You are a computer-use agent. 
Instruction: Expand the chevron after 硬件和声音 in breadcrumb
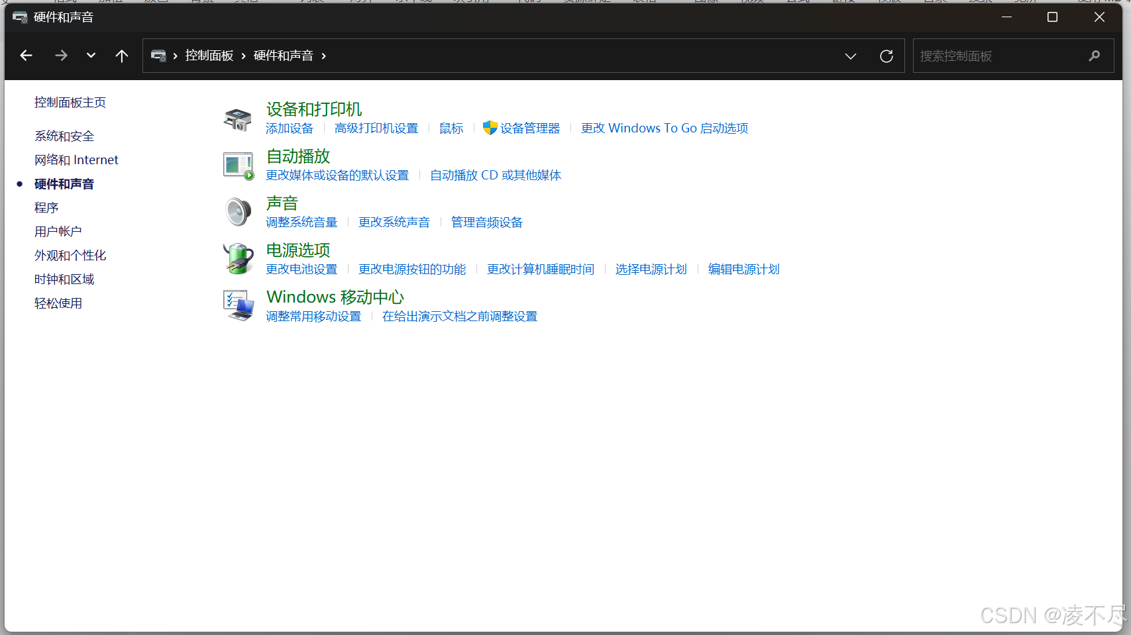tap(324, 56)
